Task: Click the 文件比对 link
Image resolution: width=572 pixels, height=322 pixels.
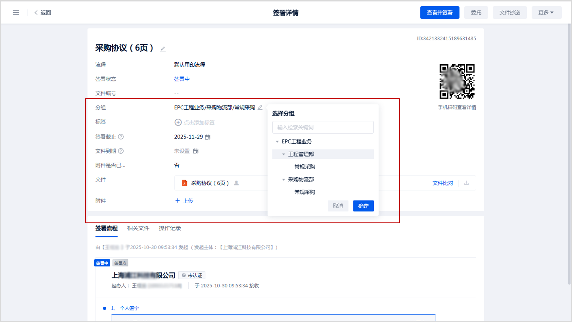Action: (442, 183)
